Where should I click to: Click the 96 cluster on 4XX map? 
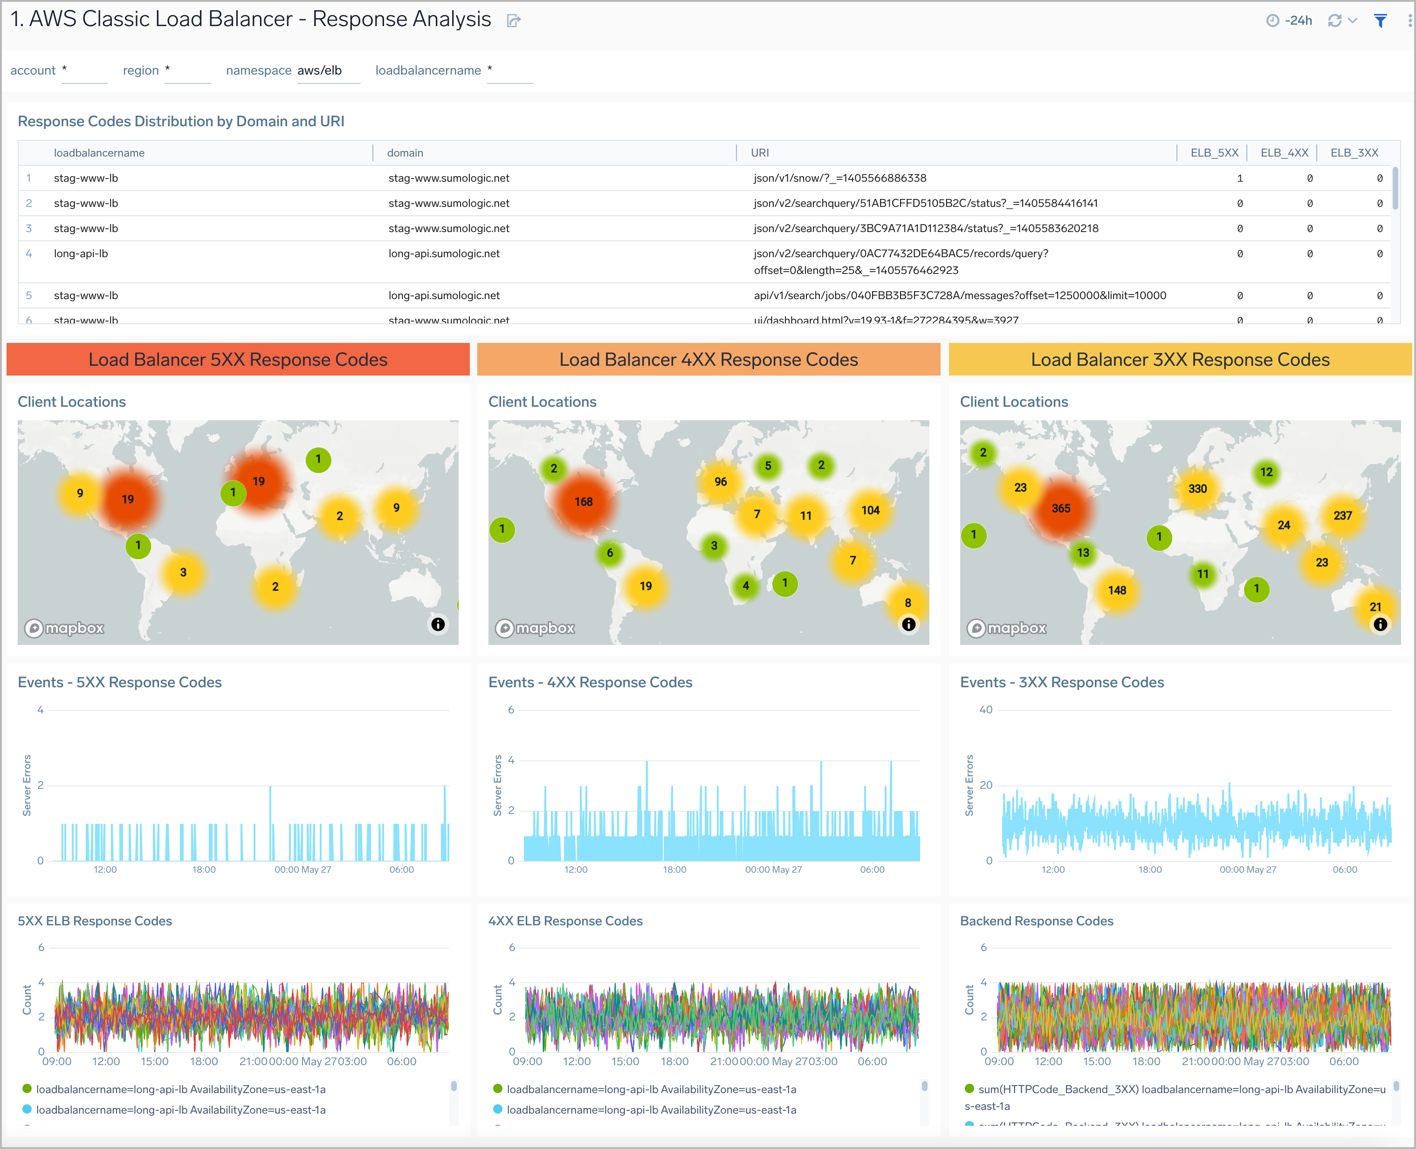pos(720,482)
